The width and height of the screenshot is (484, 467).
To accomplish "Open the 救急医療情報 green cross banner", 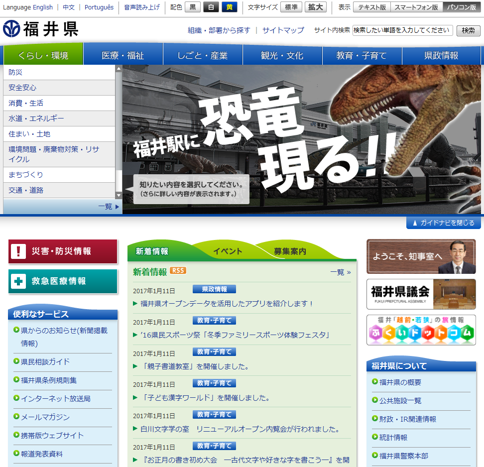I will coord(63,281).
